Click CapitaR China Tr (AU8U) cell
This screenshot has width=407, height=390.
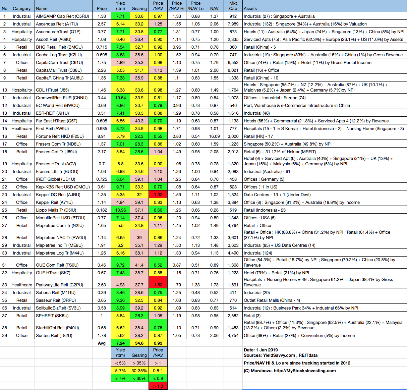63,78
